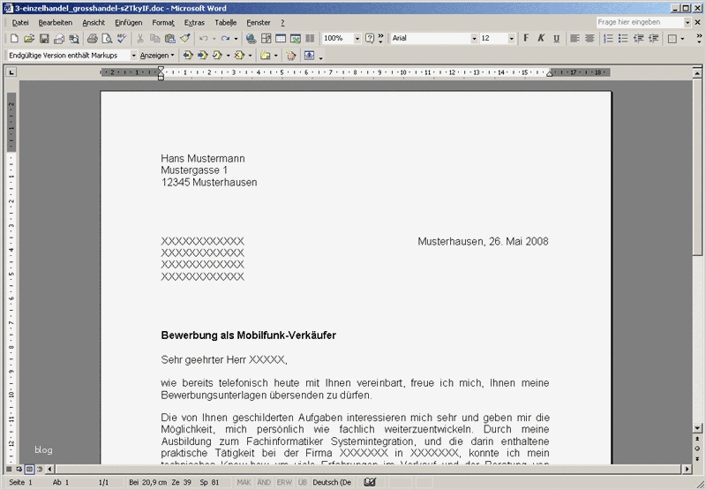Toggle left text alignment
The width and height of the screenshot is (706, 490).
575,39
